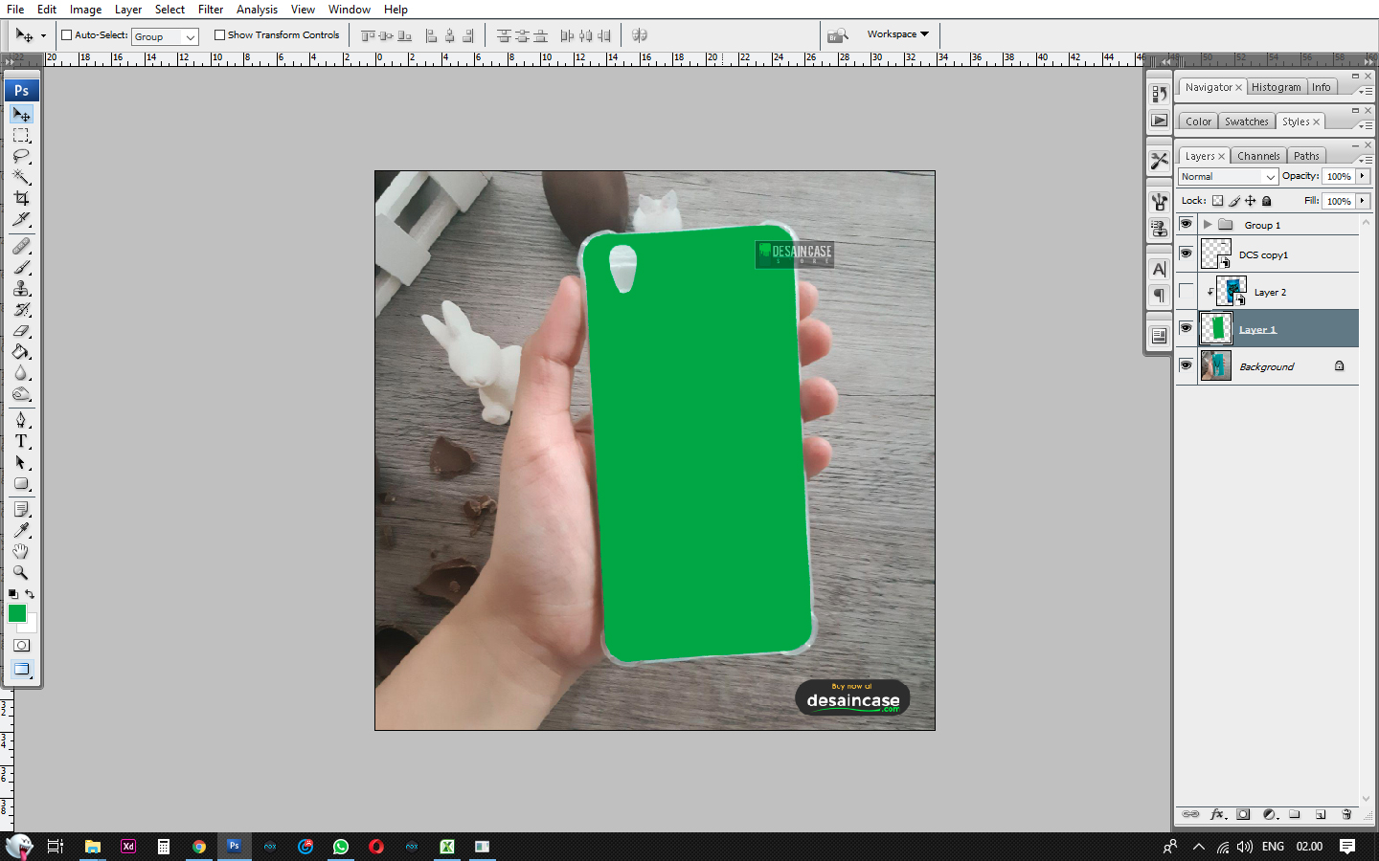This screenshot has width=1379, height=861.
Task: Click the Opacity 100% input field
Action: pyautogui.click(x=1339, y=177)
